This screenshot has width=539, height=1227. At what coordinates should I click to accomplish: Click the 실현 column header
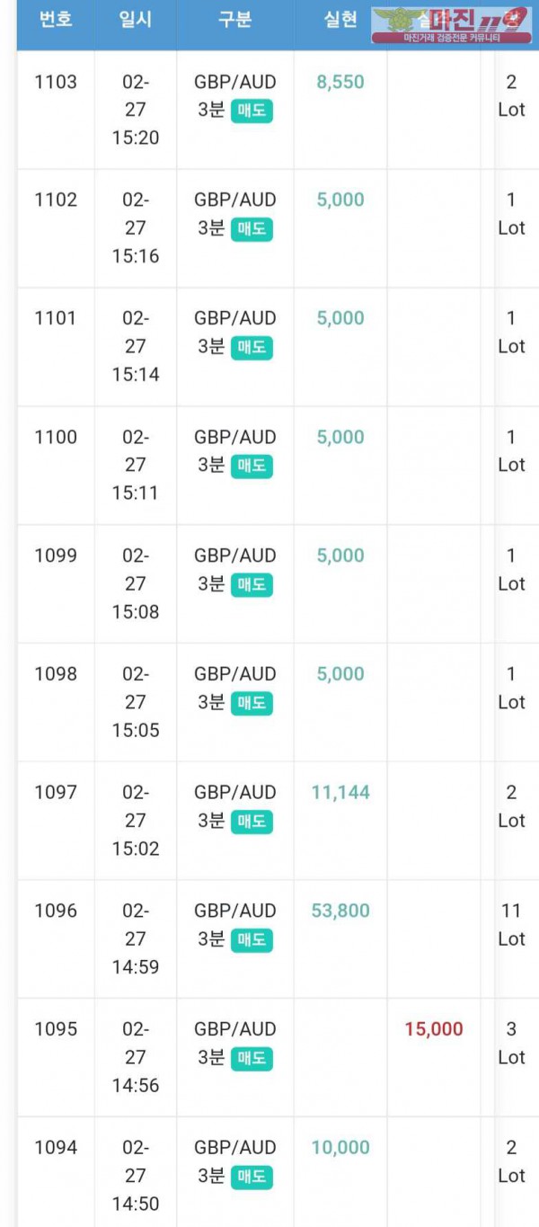(x=340, y=21)
